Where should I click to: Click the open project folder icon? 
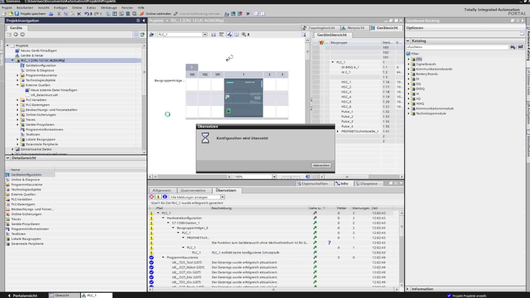(11, 14)
